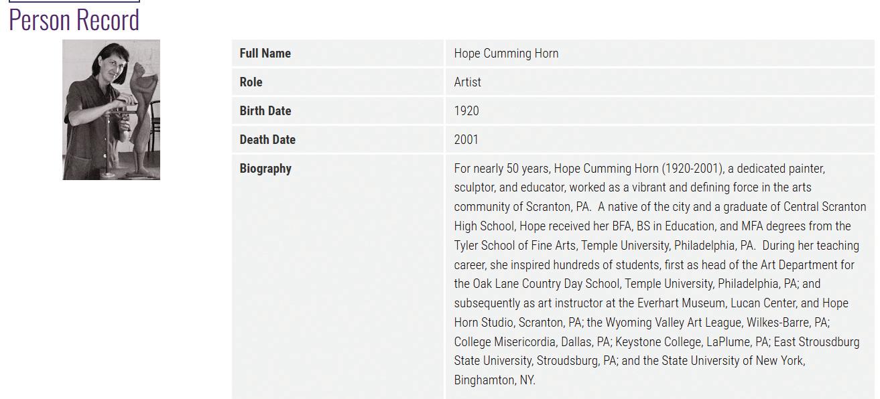880x399 pixels.
Task: Click "Binghamton, NY." at the biography end
Action: 495,380
